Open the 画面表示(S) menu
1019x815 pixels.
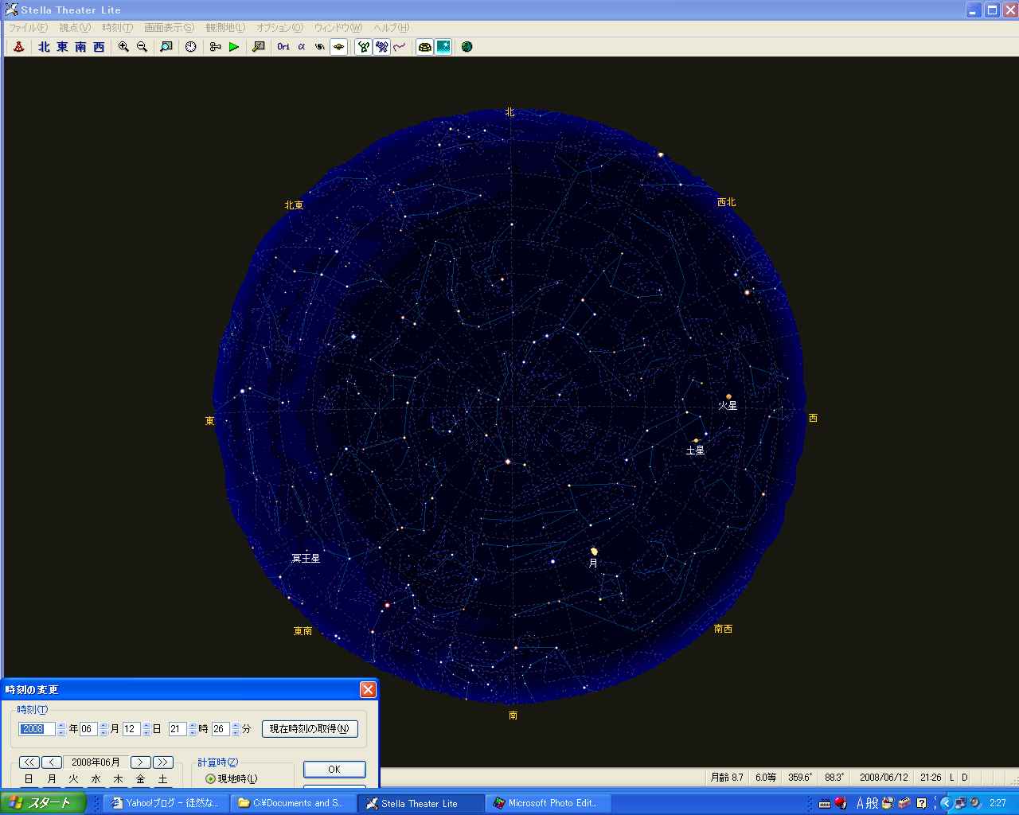(169, 28)
